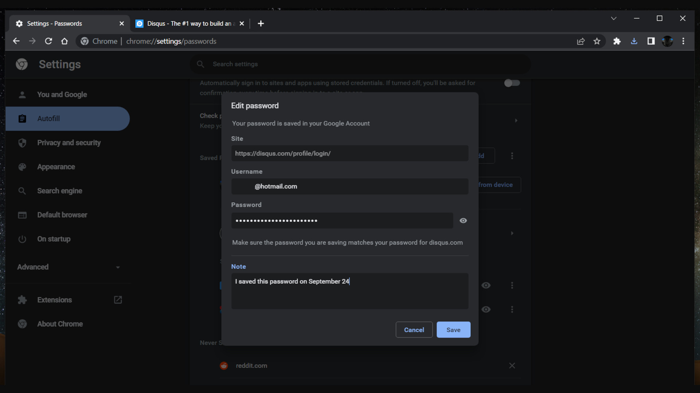
Task: Cancel the Edit password dialog
Action: (414, 330)
